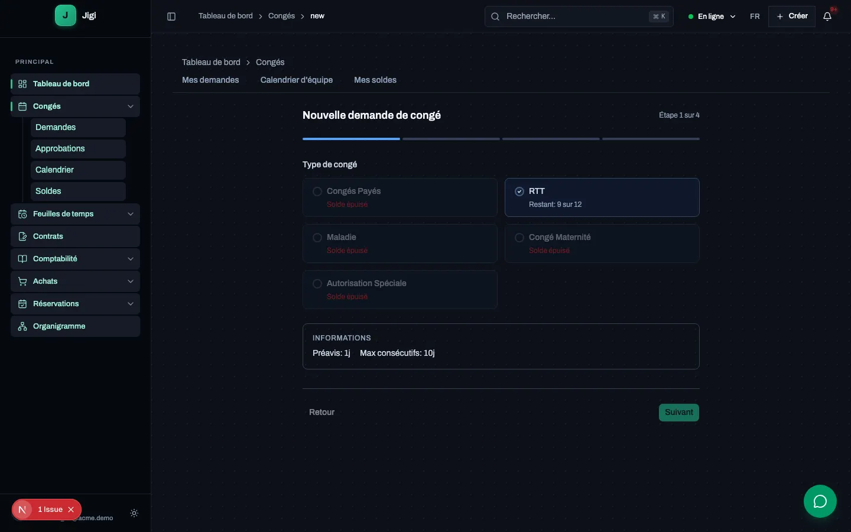The image size is (851, 532).
Task: Click the Rechercher search field
Action: (579, 17)
